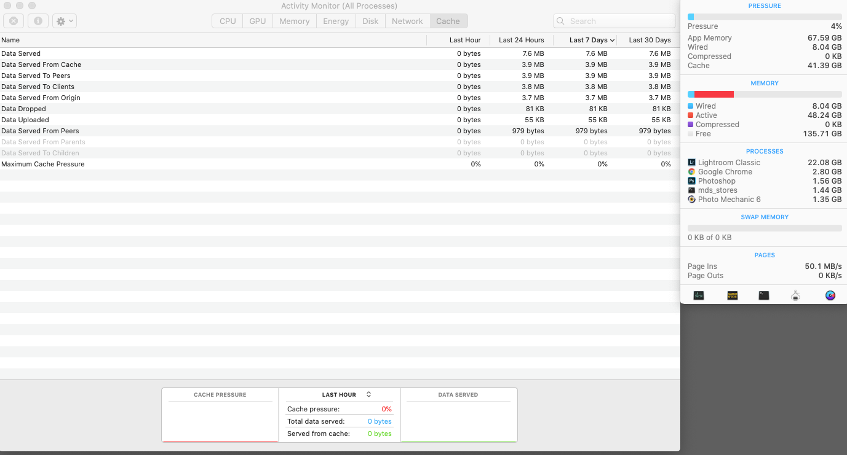Click the App Memory 67.59 GB value
Viewport: 847px width, 455px height.
(x=824, y=38)
